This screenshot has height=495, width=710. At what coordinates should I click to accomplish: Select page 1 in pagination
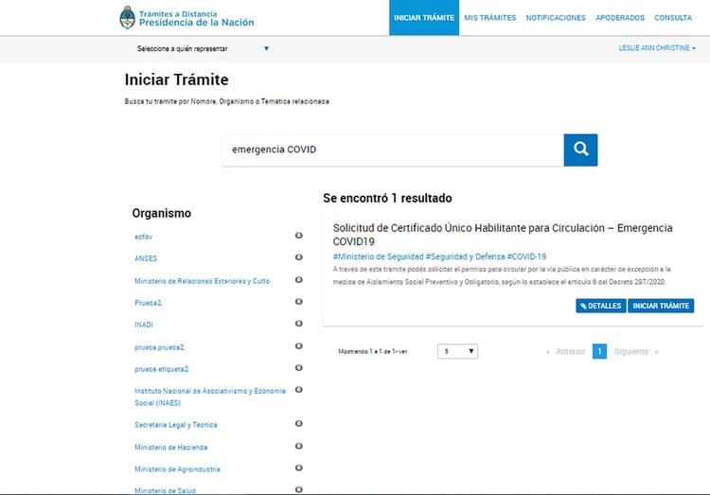click(x=599, y=351)
